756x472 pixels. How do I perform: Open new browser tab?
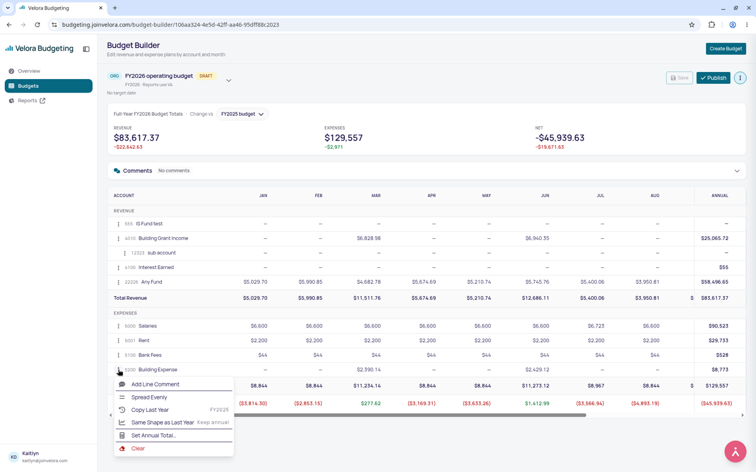point(115,8)
